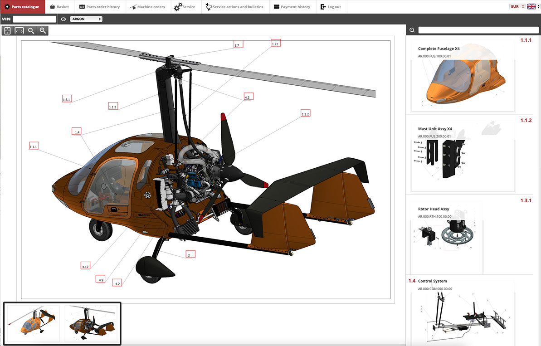Switch to Parts order history tab

pos(99,7)
